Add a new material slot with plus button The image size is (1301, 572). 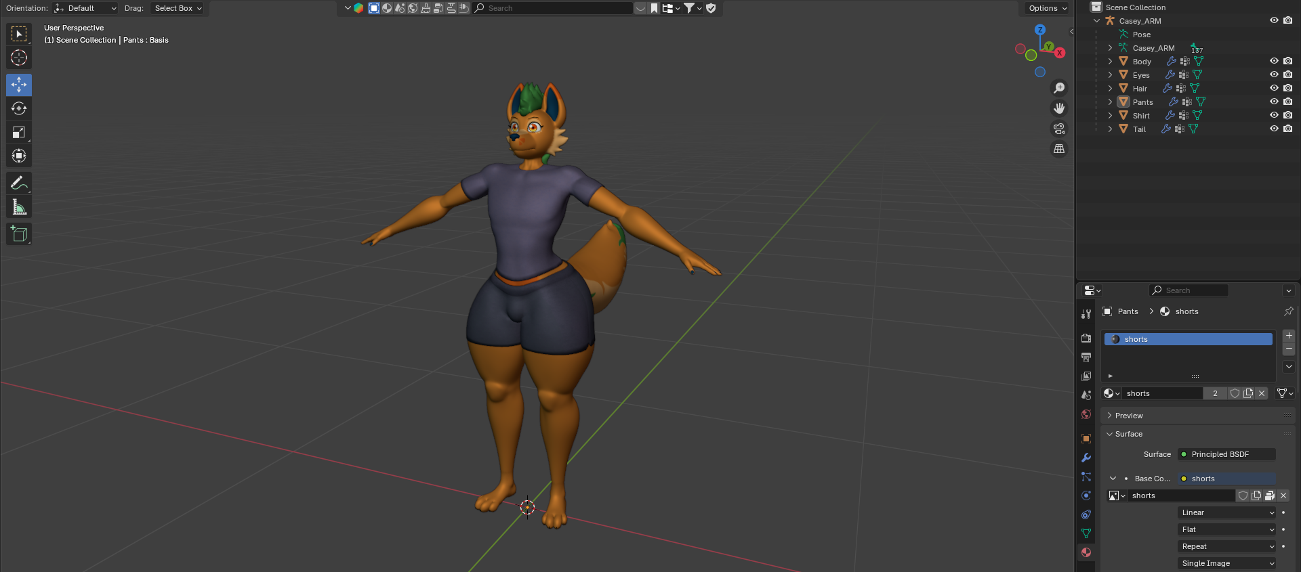(1289, 336)
